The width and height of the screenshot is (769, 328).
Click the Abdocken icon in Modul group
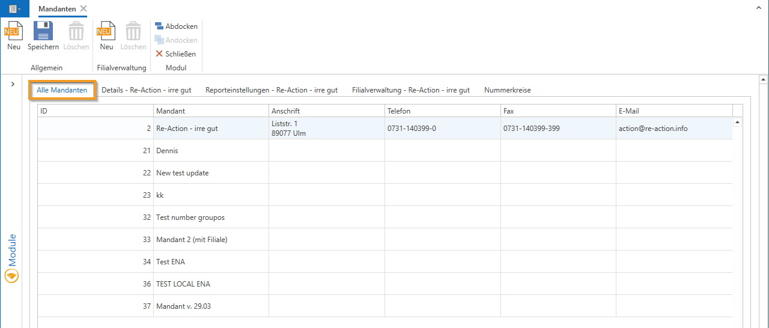[159, 26]
